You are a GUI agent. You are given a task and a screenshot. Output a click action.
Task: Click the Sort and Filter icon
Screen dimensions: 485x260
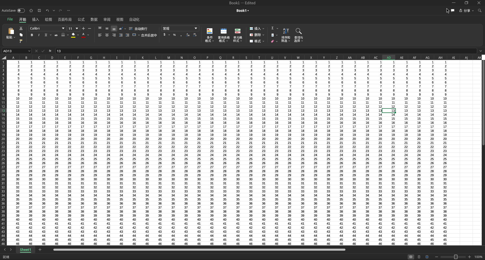click(x=286, y=31)
